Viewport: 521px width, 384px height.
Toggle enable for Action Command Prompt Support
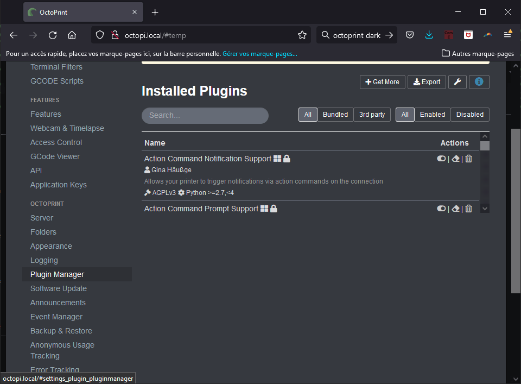441,209
